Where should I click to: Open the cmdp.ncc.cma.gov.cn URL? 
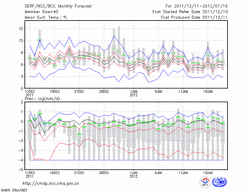(x=51, y=183)
